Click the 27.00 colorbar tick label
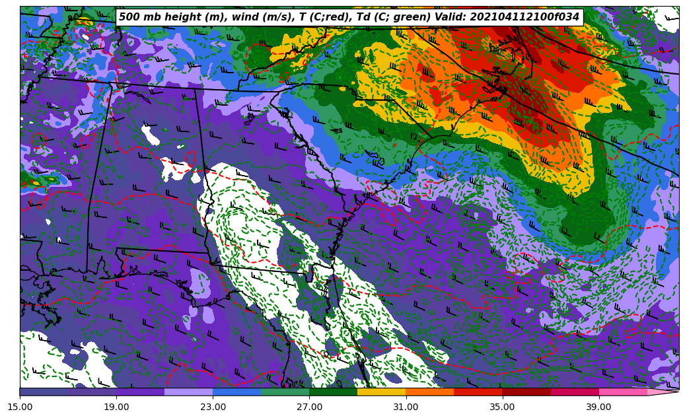685x418 pixels. [309, 407]
